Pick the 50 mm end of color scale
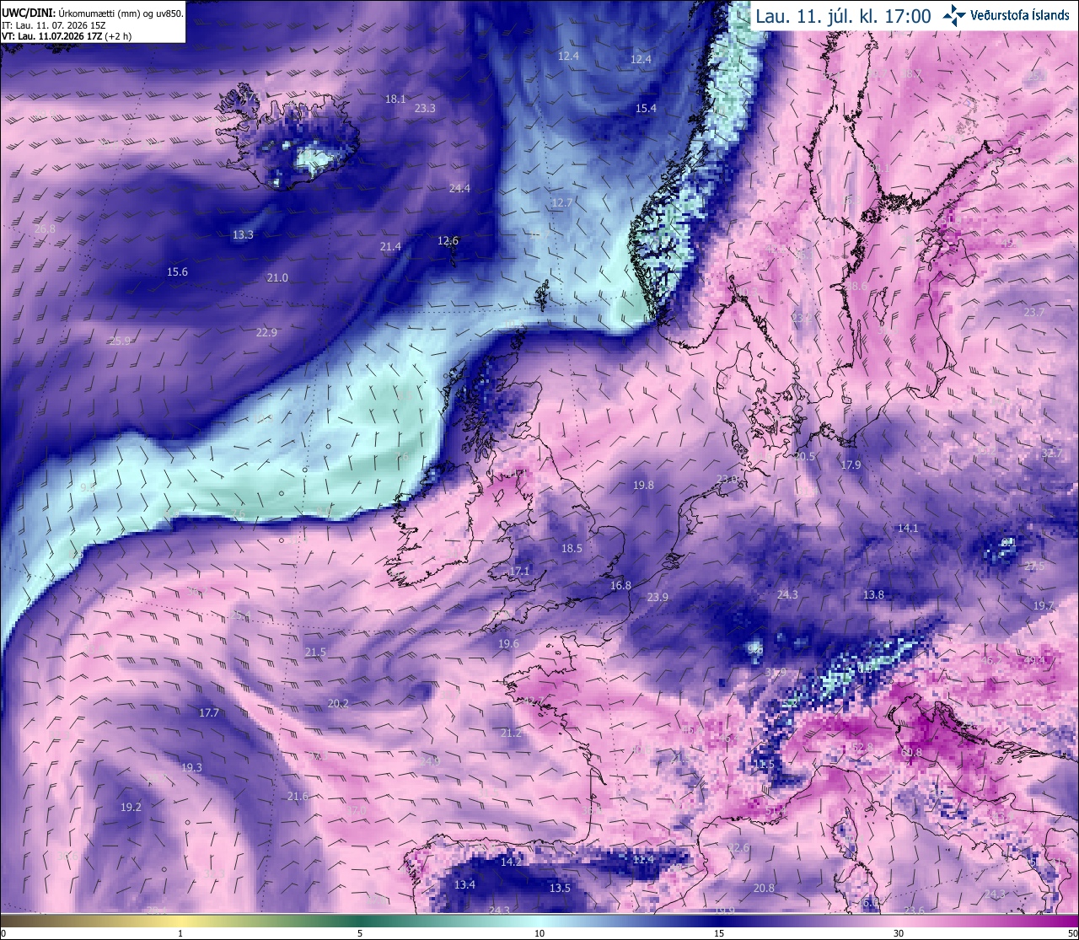The image size is (1079, 940). point(1072,933)
